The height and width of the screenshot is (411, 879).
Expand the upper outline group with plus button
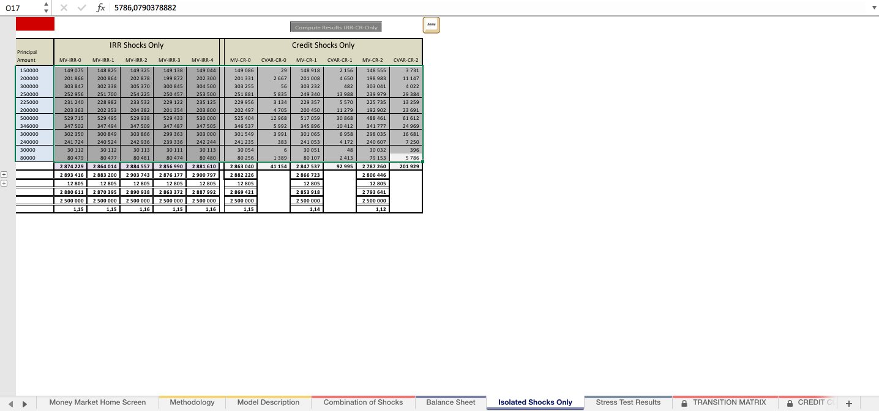(x=4, y=174)
